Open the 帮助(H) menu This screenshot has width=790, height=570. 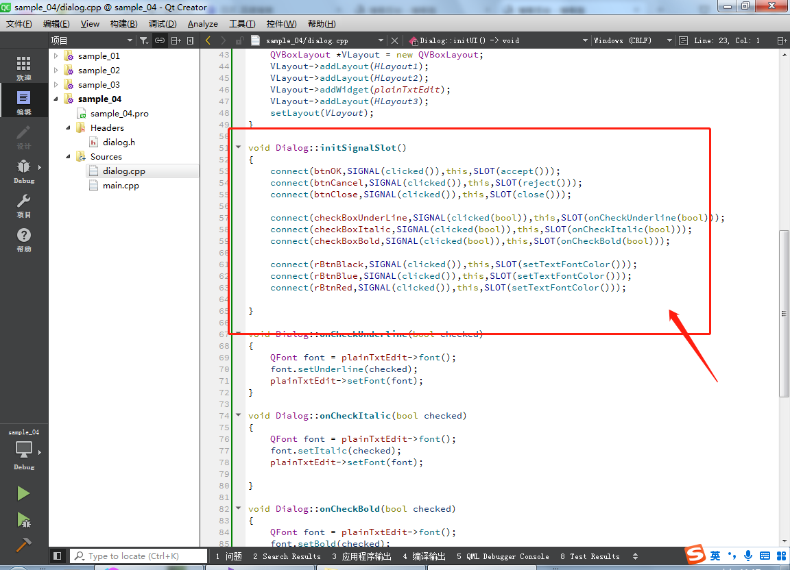(x=322, y=24)
